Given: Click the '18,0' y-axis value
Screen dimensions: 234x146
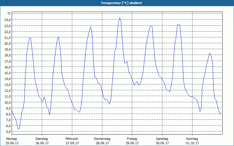Looking at the screenshot, I should coord(7,55).
